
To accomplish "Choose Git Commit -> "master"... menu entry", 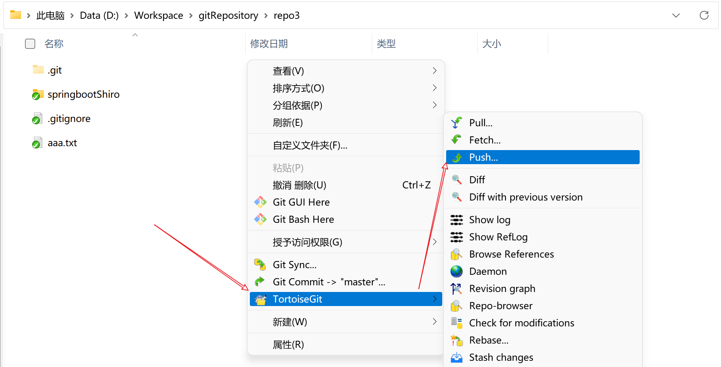I will coord(329,282).
